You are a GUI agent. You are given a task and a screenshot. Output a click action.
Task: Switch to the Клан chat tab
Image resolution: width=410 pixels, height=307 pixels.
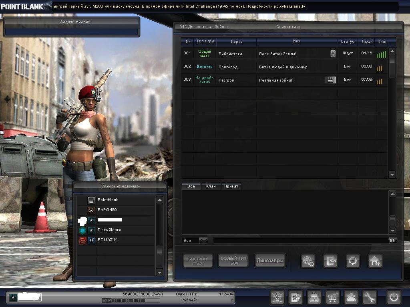[x=211, y=186]
